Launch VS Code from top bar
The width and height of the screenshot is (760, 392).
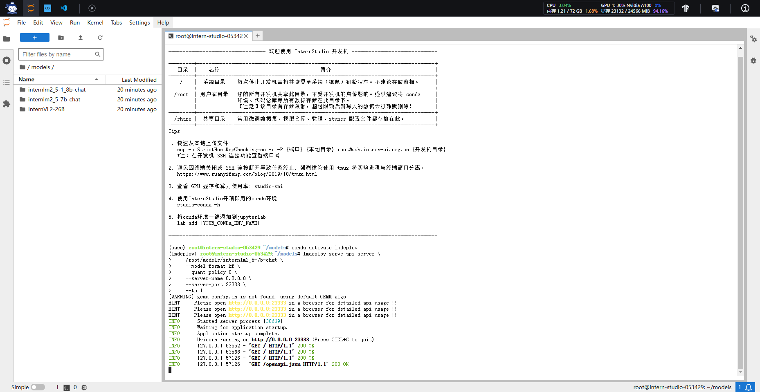point(64,8)
